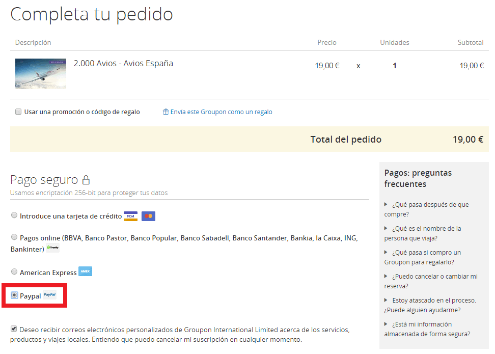The image size is (495, 354).
Task: Expand ¿Qué pasa después de que compre?
Action: click(426, 209)
